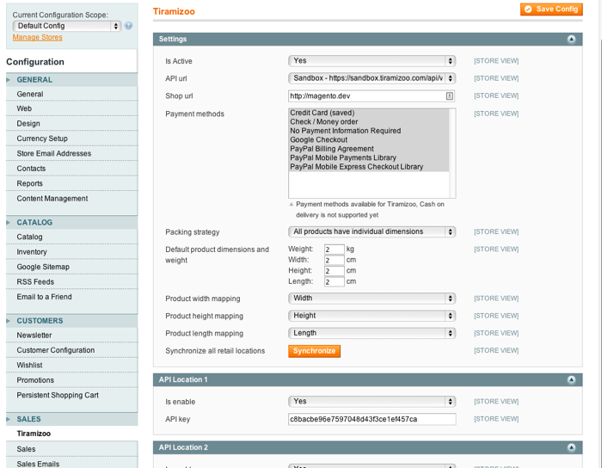Open the Content Management tab
This screenshot has height=468, width=602.
[71, 199]
